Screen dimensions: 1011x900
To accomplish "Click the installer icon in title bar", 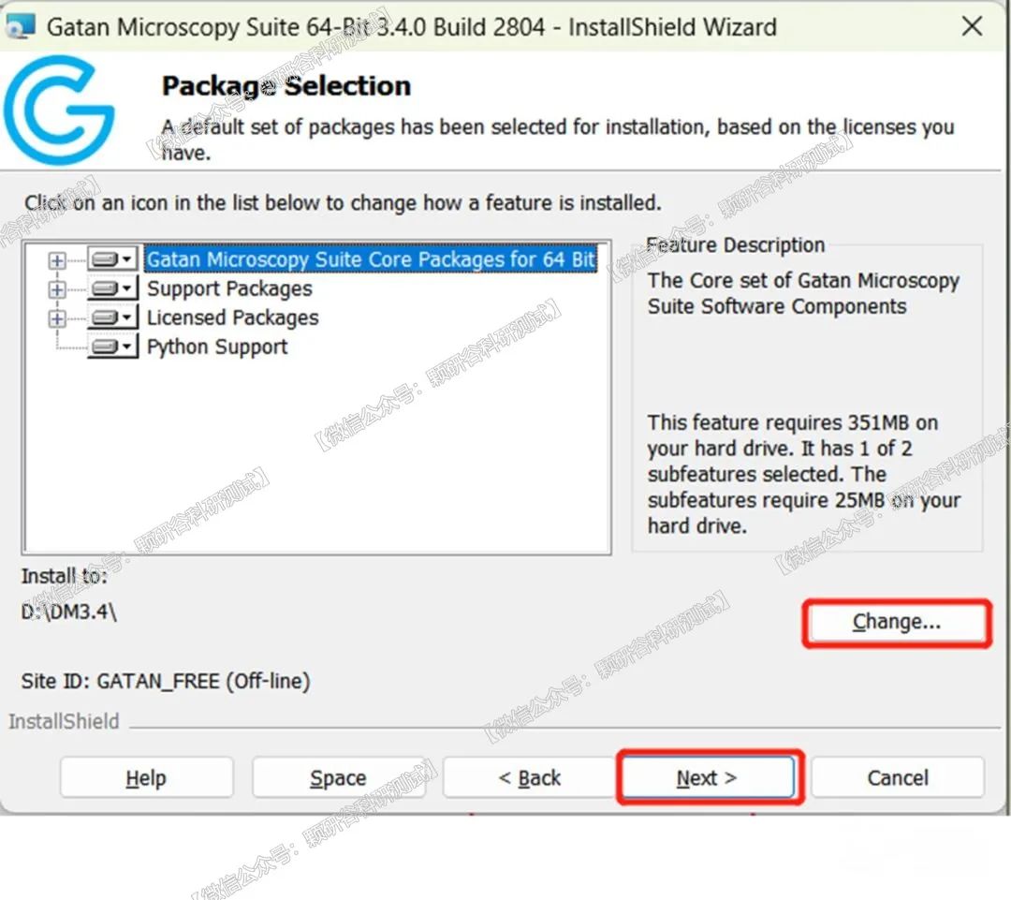I will pos(19,26).
